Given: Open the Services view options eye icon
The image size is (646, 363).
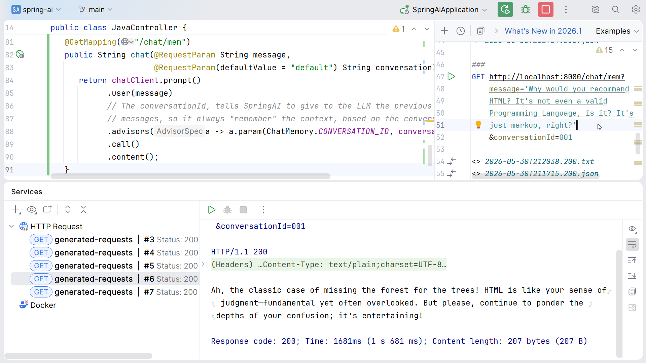Looking at the screenshot, I should point(32,209).
